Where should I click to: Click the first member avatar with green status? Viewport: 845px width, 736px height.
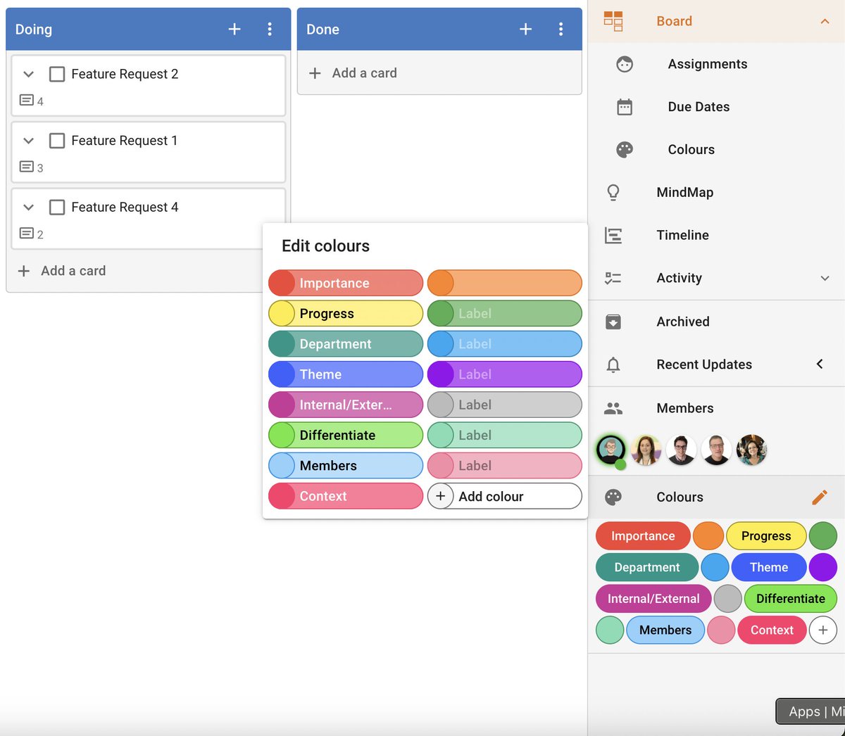(611, 450)
